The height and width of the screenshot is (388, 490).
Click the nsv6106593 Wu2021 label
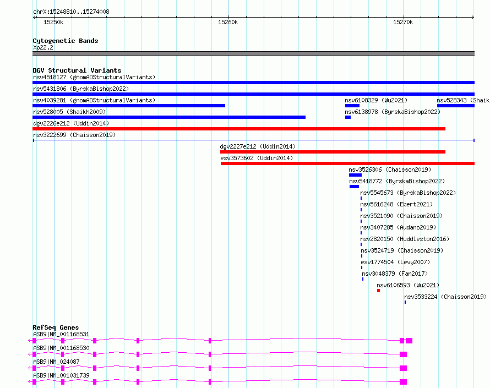pyautogui.click(x=408, y=285)
